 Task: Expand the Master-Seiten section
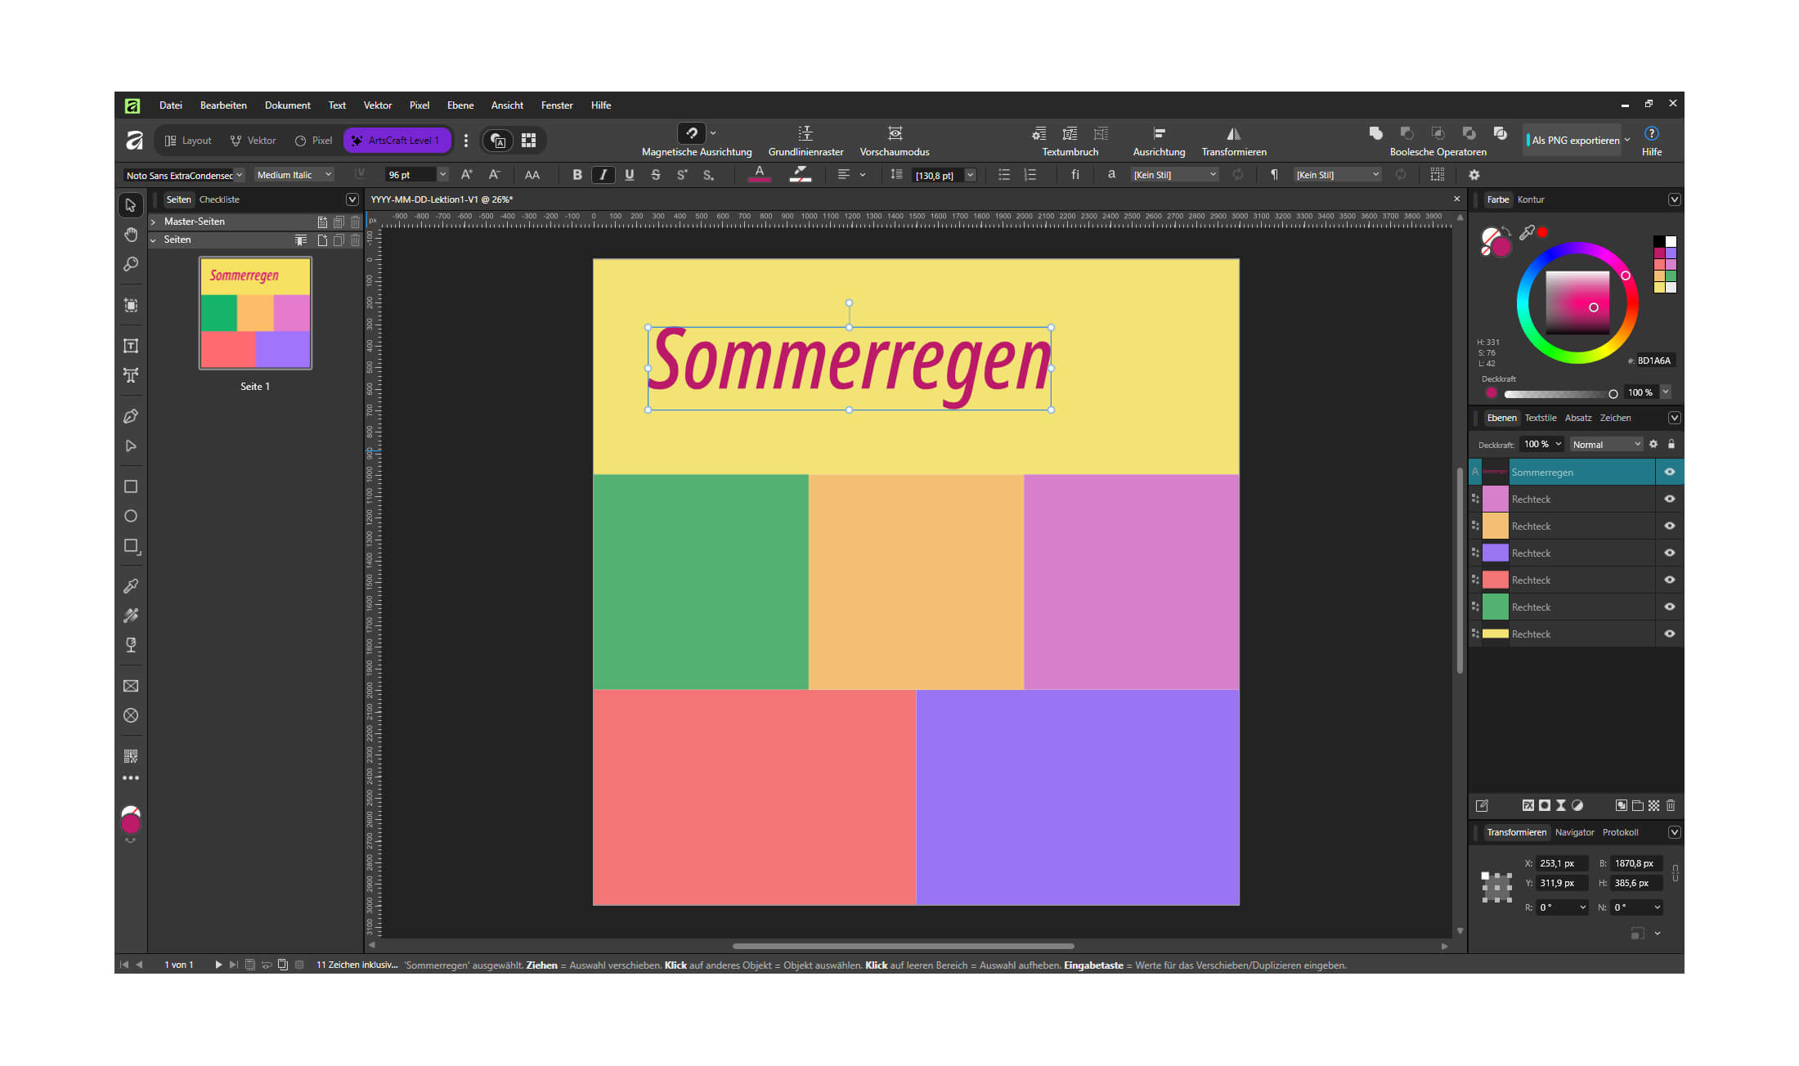click(153, 222)
